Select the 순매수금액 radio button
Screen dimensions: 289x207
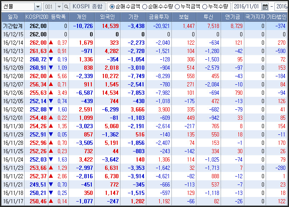(112, 7)
